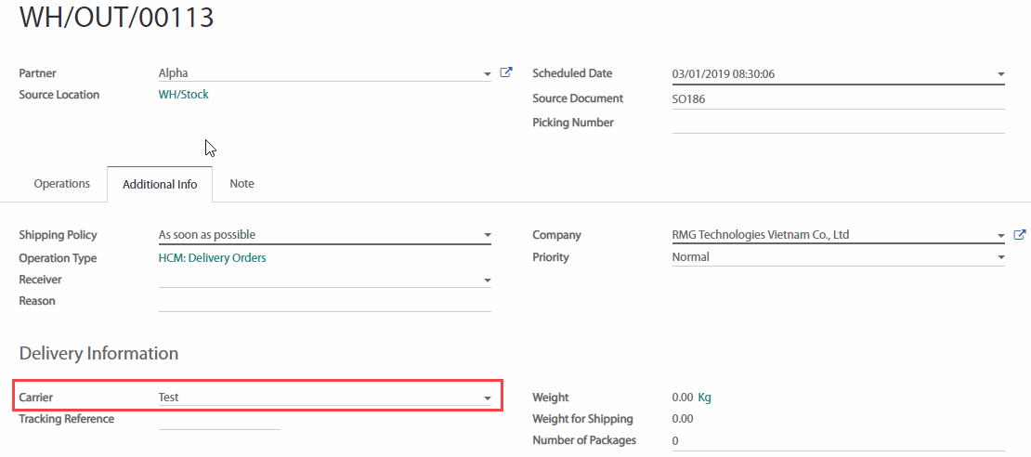The width and height of the screenshot is (1031, 457).
Task: Click into the Reason text field
Action: [324, 301]
